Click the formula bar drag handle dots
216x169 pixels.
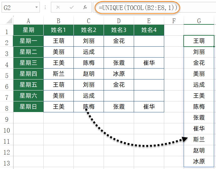coord(45,8)
